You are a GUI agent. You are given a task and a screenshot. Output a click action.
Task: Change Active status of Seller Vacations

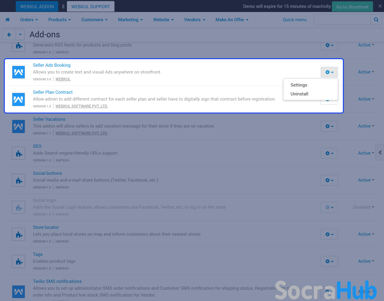(366, 126)
